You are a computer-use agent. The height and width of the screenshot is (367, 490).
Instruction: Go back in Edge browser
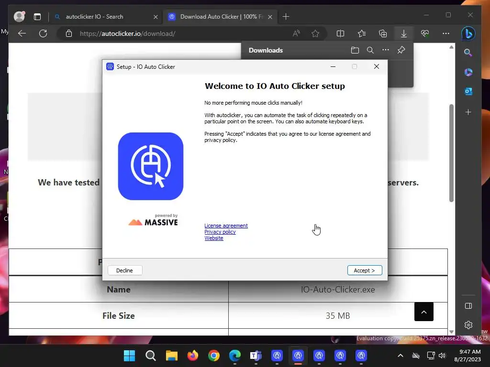22,33
